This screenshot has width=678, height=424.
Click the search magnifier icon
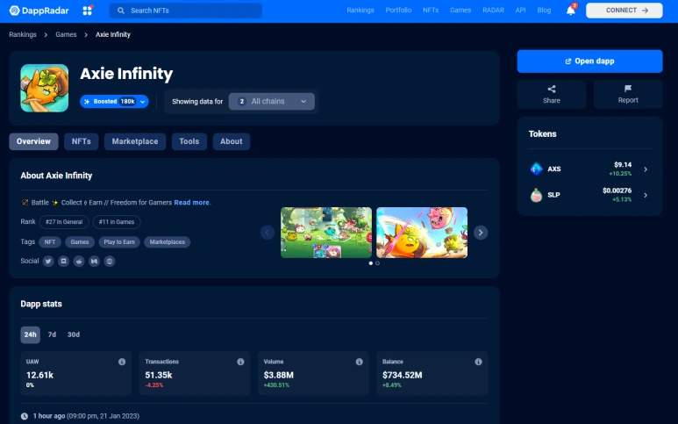(x=121, y=11)
